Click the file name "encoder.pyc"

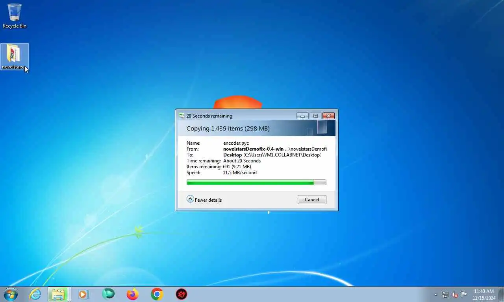(x=236, y=143)
